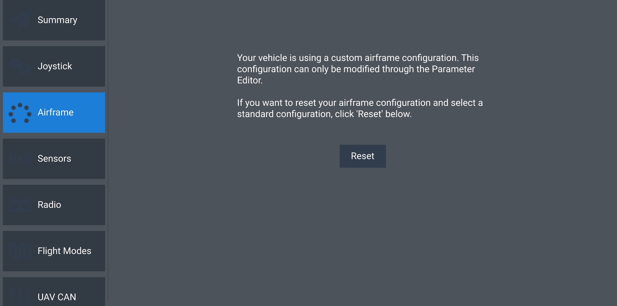Click the Summary paper plane icon
The image size is (617, 306).
20,20
